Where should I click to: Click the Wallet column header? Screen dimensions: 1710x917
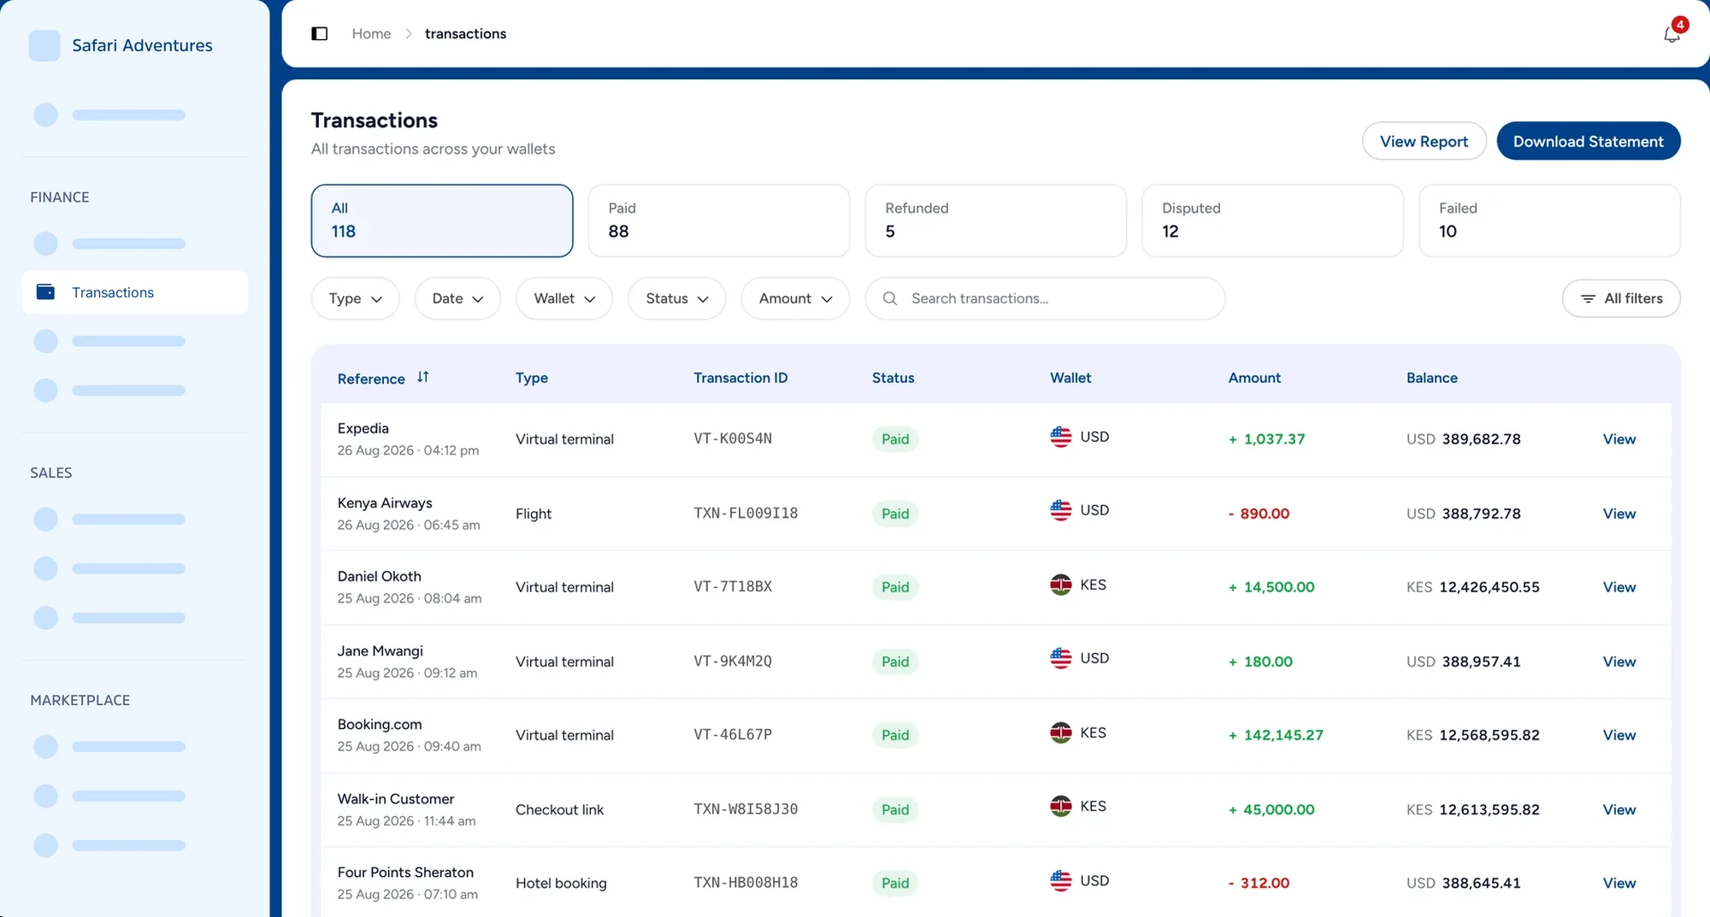pos(1070,378)
